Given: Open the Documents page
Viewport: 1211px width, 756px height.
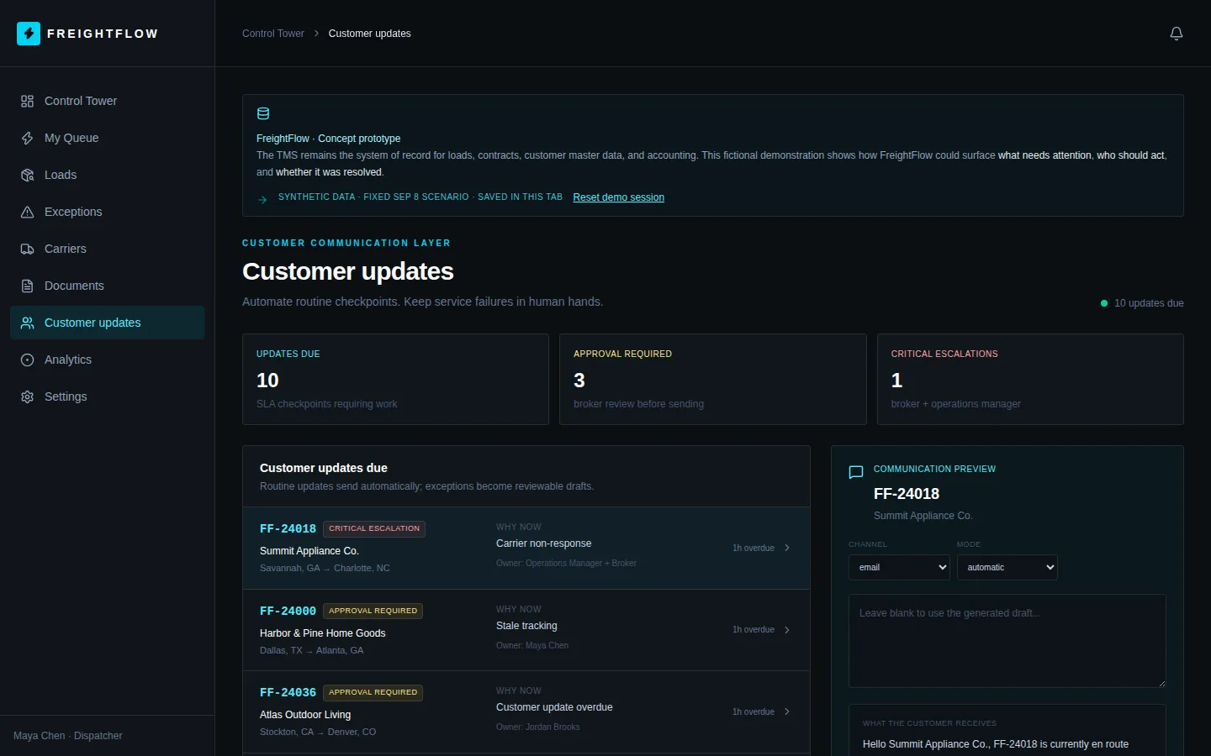Looking at the screenshot, I should [107, 286].
